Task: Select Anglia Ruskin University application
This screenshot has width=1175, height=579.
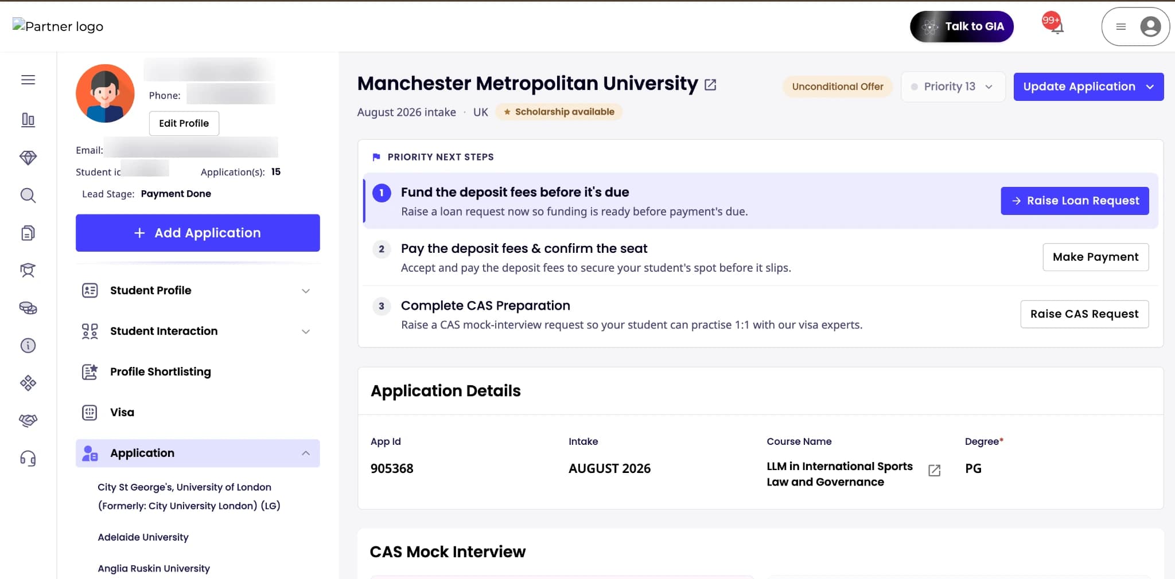Action: coord(154,568)
